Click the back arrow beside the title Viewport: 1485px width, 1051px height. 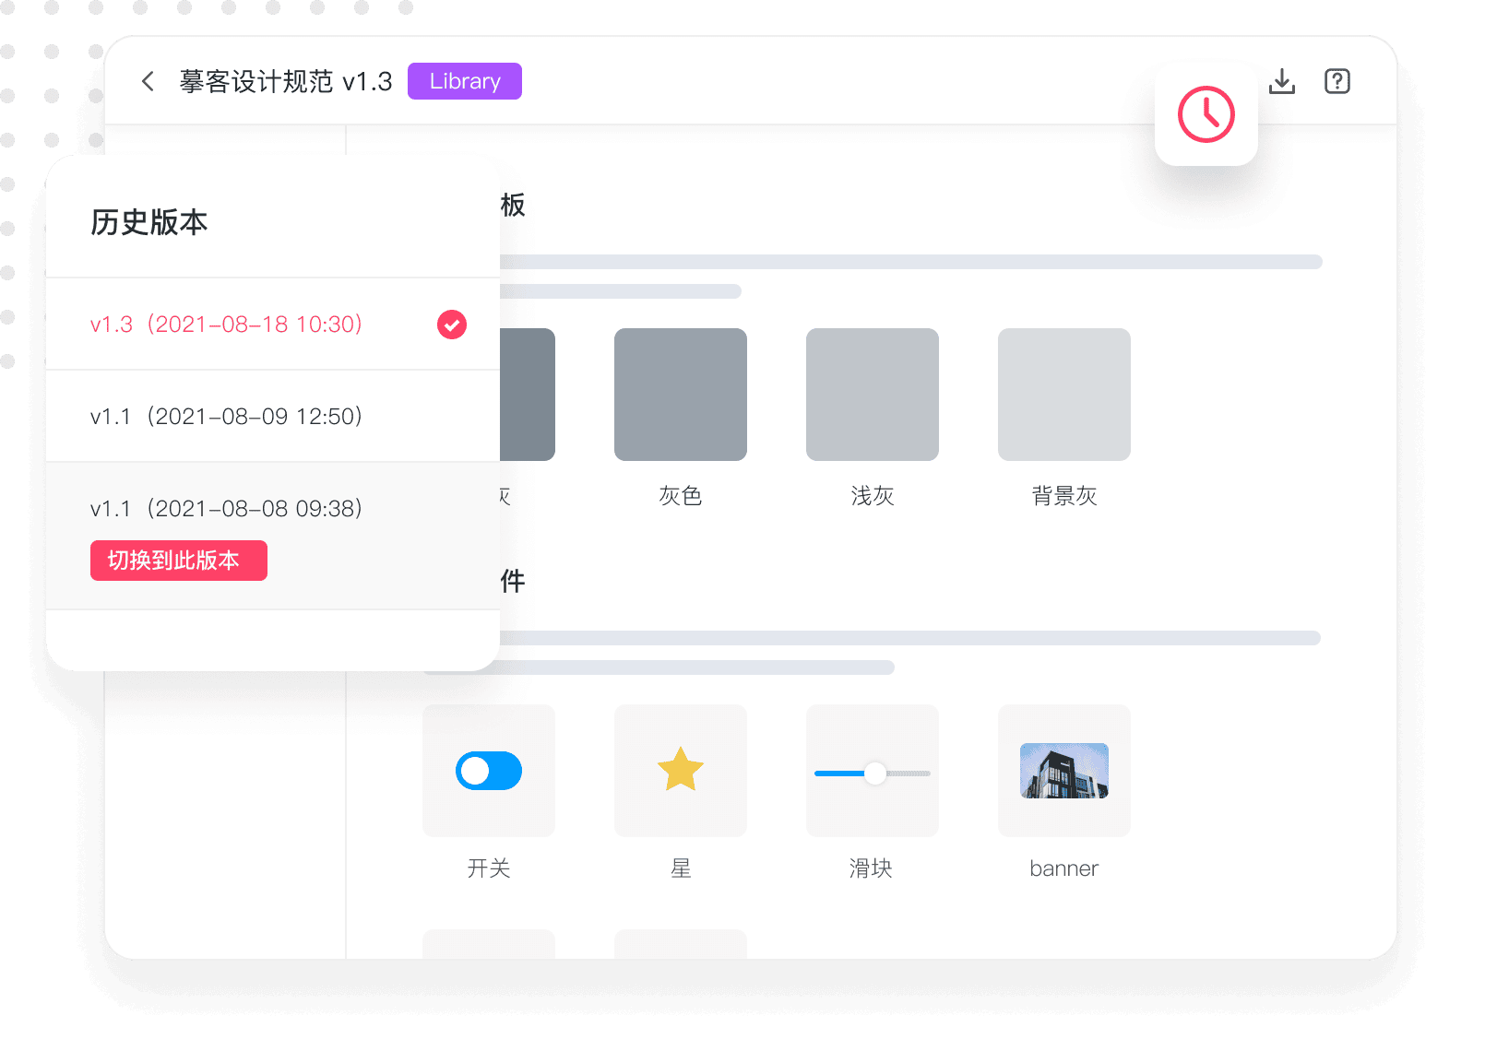tap(148, 81)
